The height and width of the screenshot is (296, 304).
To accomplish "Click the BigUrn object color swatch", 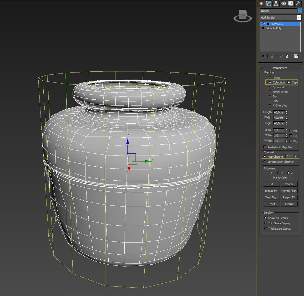I will (x=300, y=11).
